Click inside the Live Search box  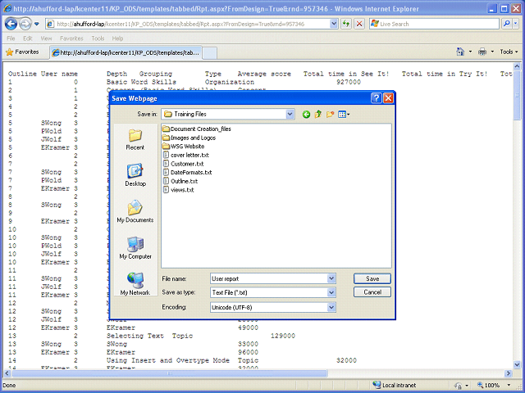tap(434, 24)
